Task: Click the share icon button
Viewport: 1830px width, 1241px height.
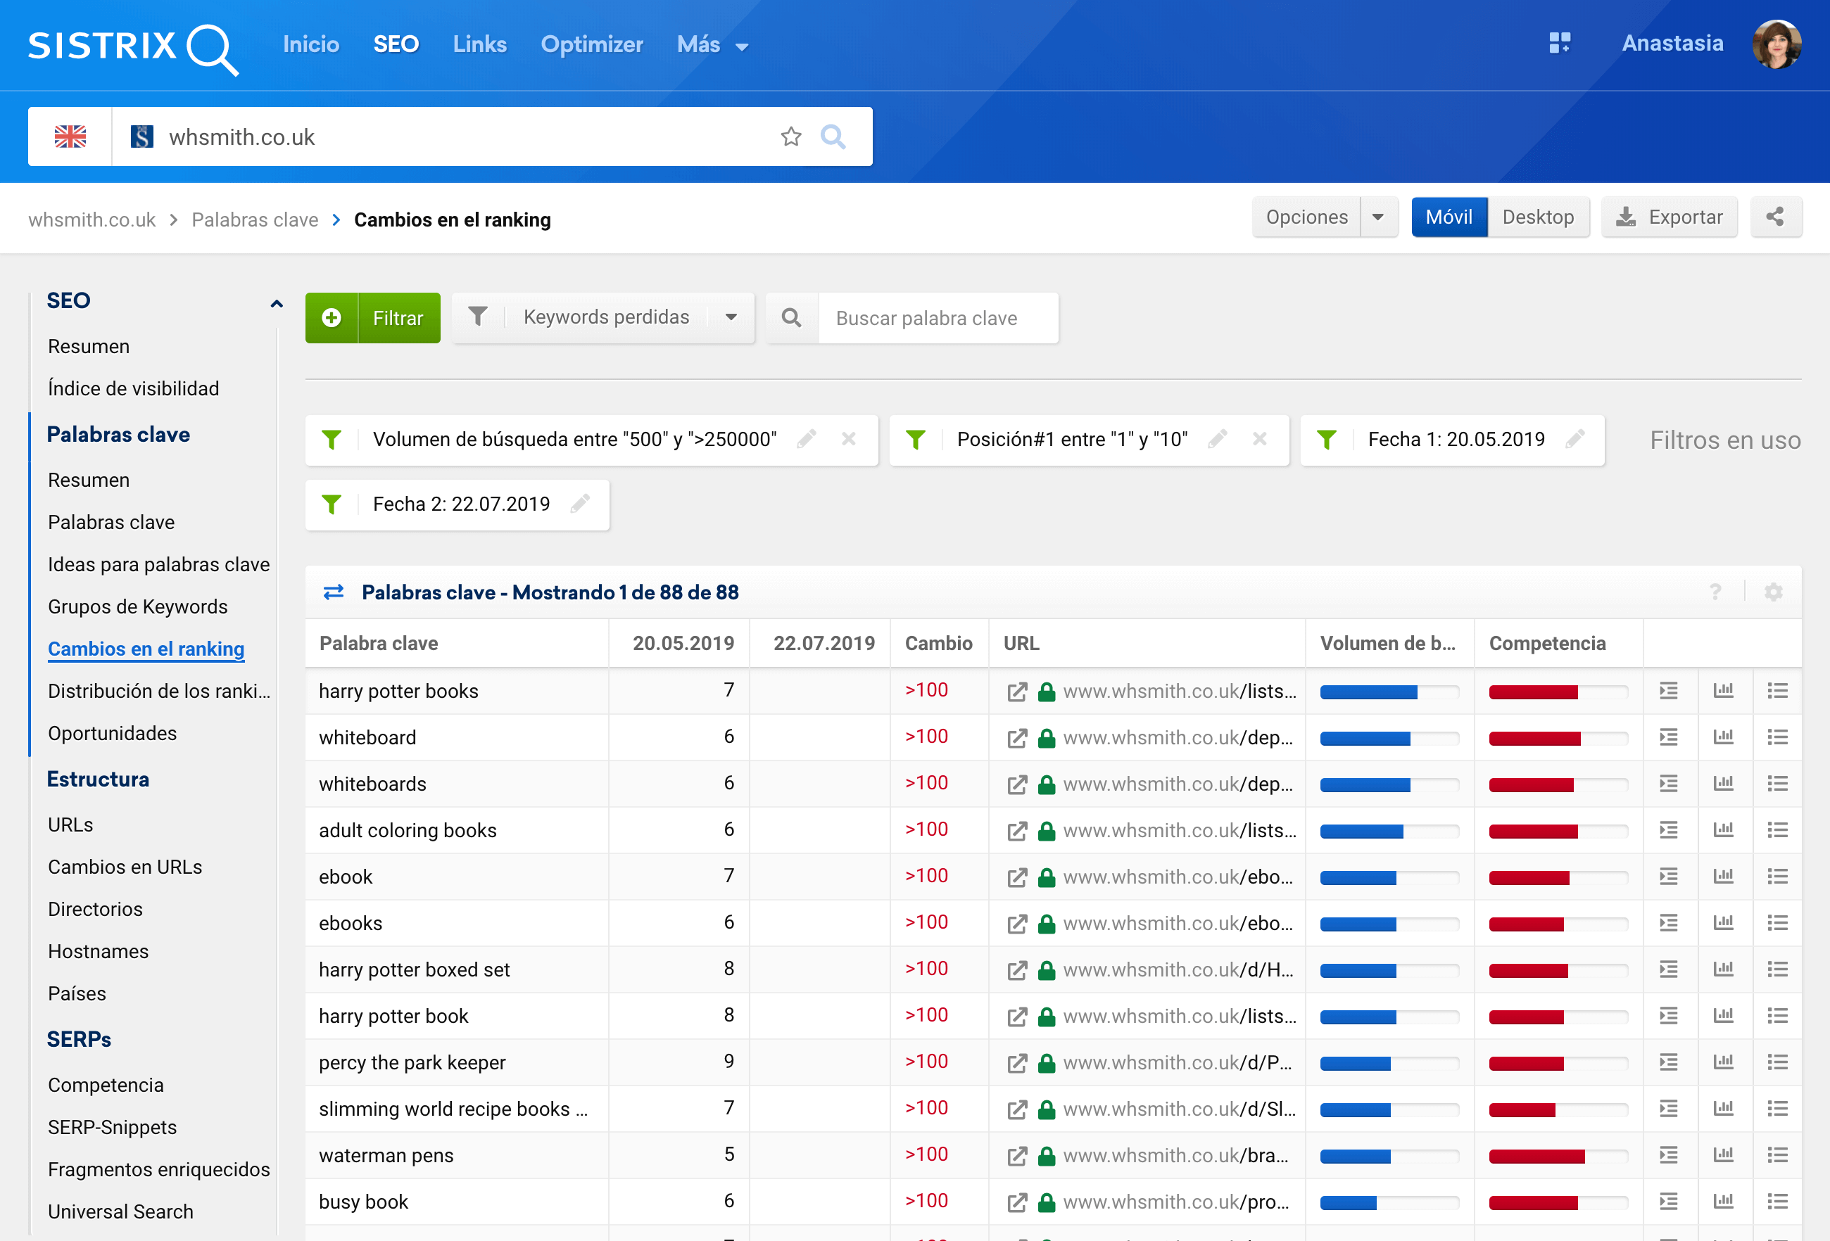Action: tap(1775, 217)
